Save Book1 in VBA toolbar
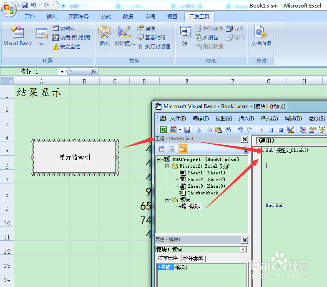The height and width of the screenshot is (287, 327). tap(187, 130)
